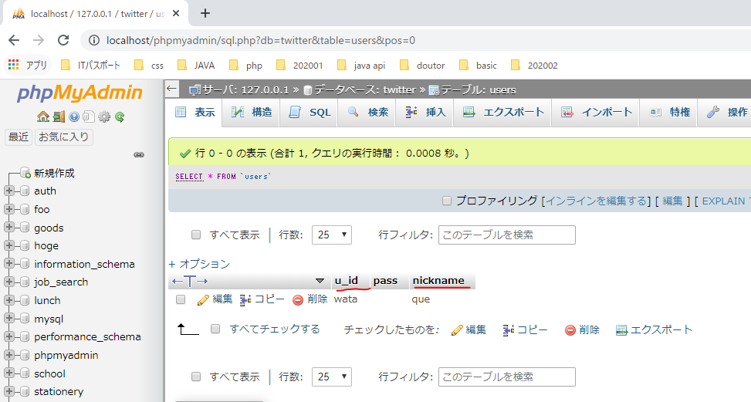Open phpMyAdmin documentation question-mark icon
751x402 pixels.
pyautogui.click(x=74, y=117)
